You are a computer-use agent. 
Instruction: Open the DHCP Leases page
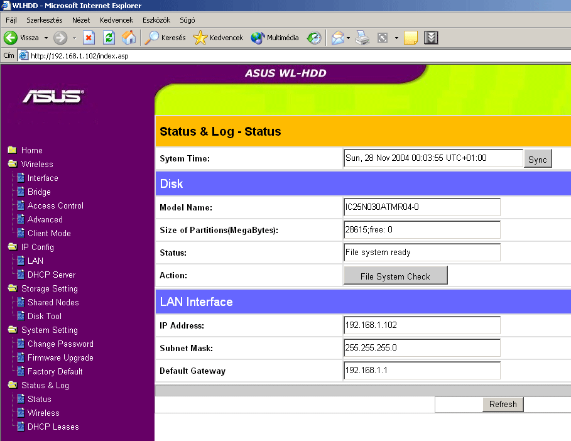click(48, 427)
